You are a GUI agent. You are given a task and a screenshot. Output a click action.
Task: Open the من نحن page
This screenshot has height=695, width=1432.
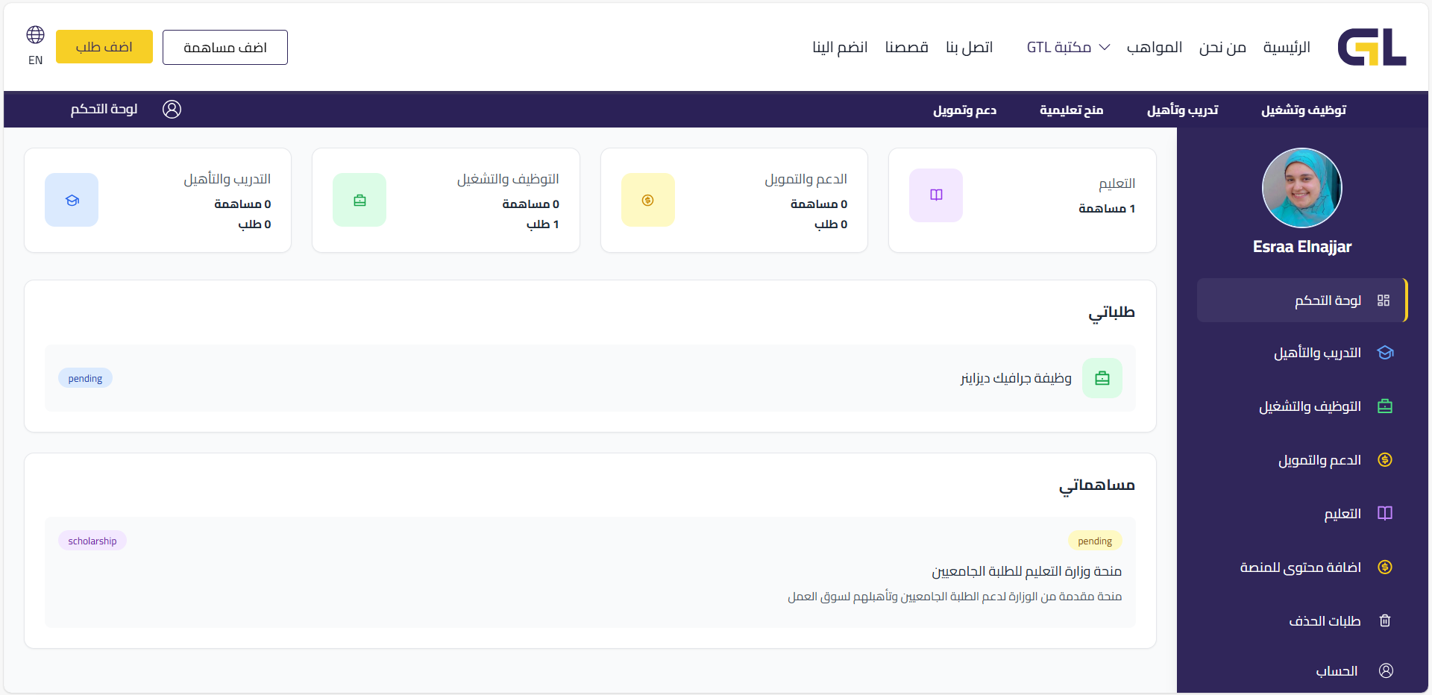(x=1222, y=48)
